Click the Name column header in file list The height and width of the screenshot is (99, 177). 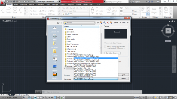pyautogui.click(x=81, y=27)
